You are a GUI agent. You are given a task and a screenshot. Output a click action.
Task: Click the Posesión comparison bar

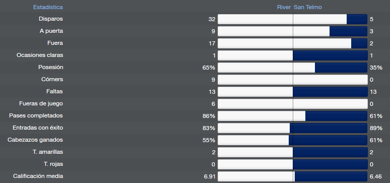(x=292, y=68)
